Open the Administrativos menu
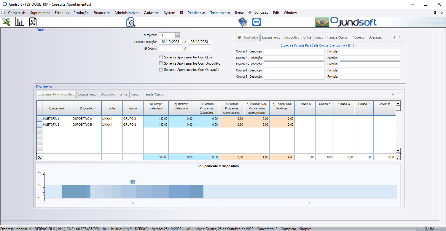 (x=127, y=13)
